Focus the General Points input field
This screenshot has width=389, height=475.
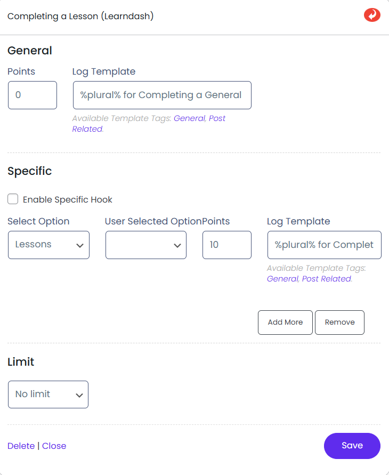pyautogui.click(x=33, y=95)
